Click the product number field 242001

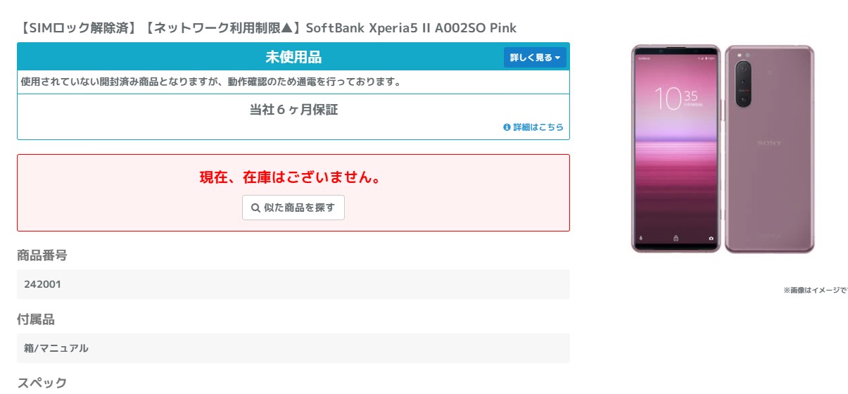[x=293, y=284]
